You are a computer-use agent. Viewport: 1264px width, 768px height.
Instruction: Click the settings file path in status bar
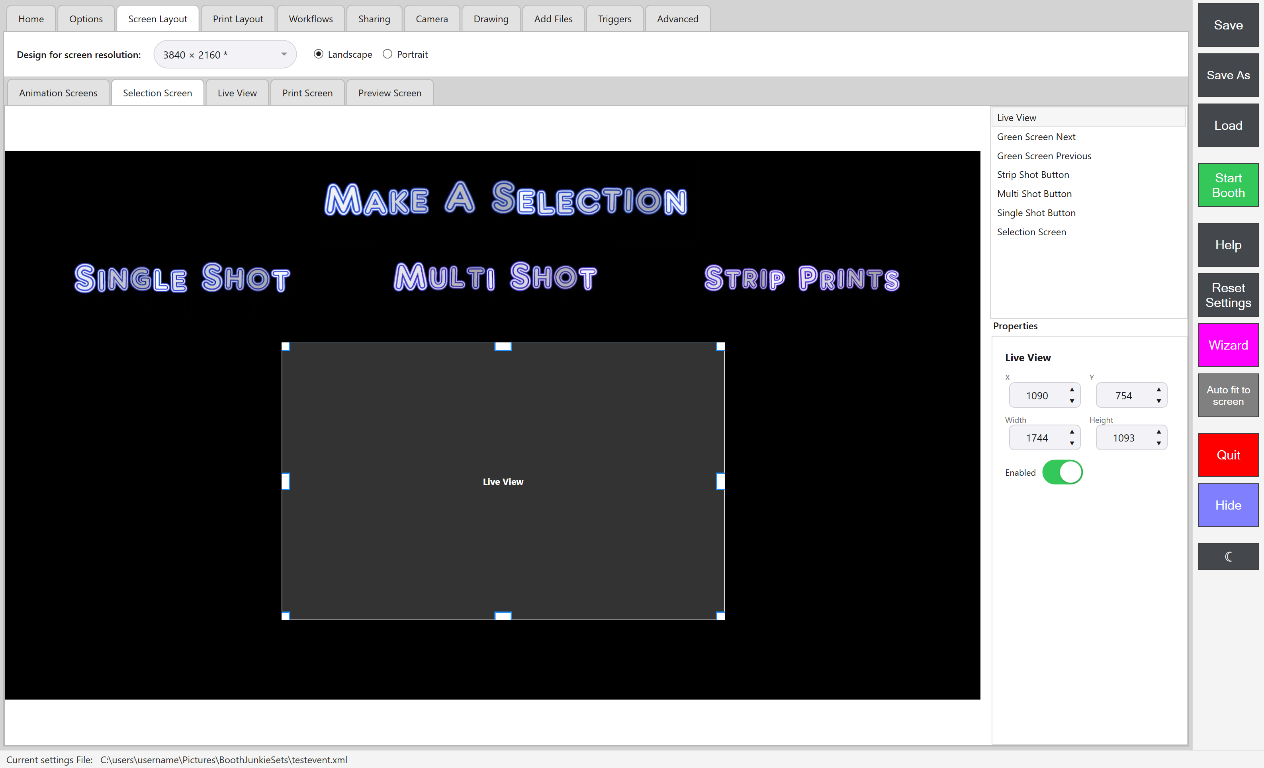point(224,760)
